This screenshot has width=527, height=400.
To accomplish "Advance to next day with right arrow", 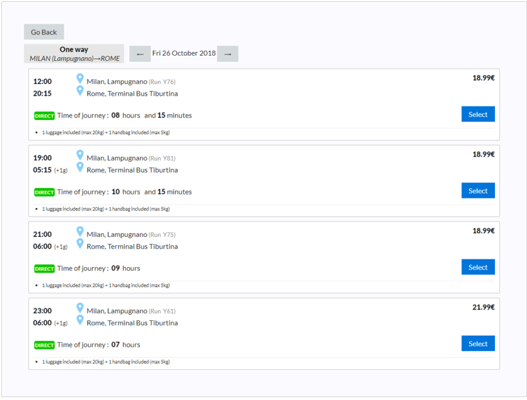I will coord(228,54).
